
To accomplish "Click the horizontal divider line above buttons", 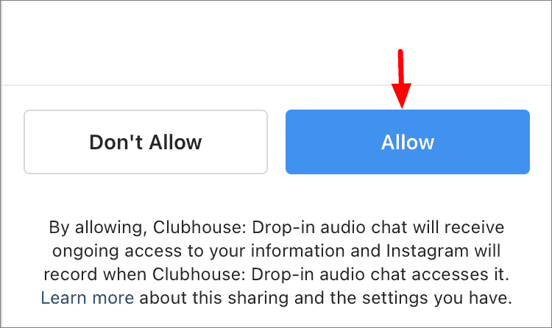I will (276, 85).
